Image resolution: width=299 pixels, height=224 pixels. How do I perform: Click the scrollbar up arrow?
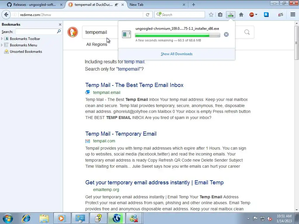coord(296,23)
